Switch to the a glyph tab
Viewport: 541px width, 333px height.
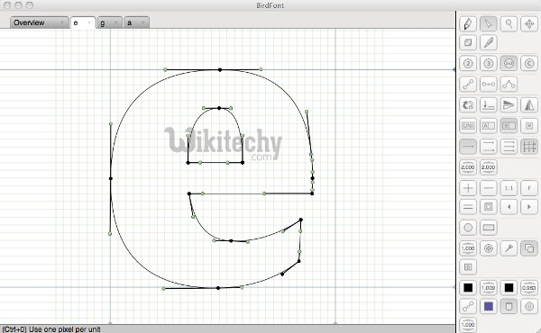[x=137, y=22]
